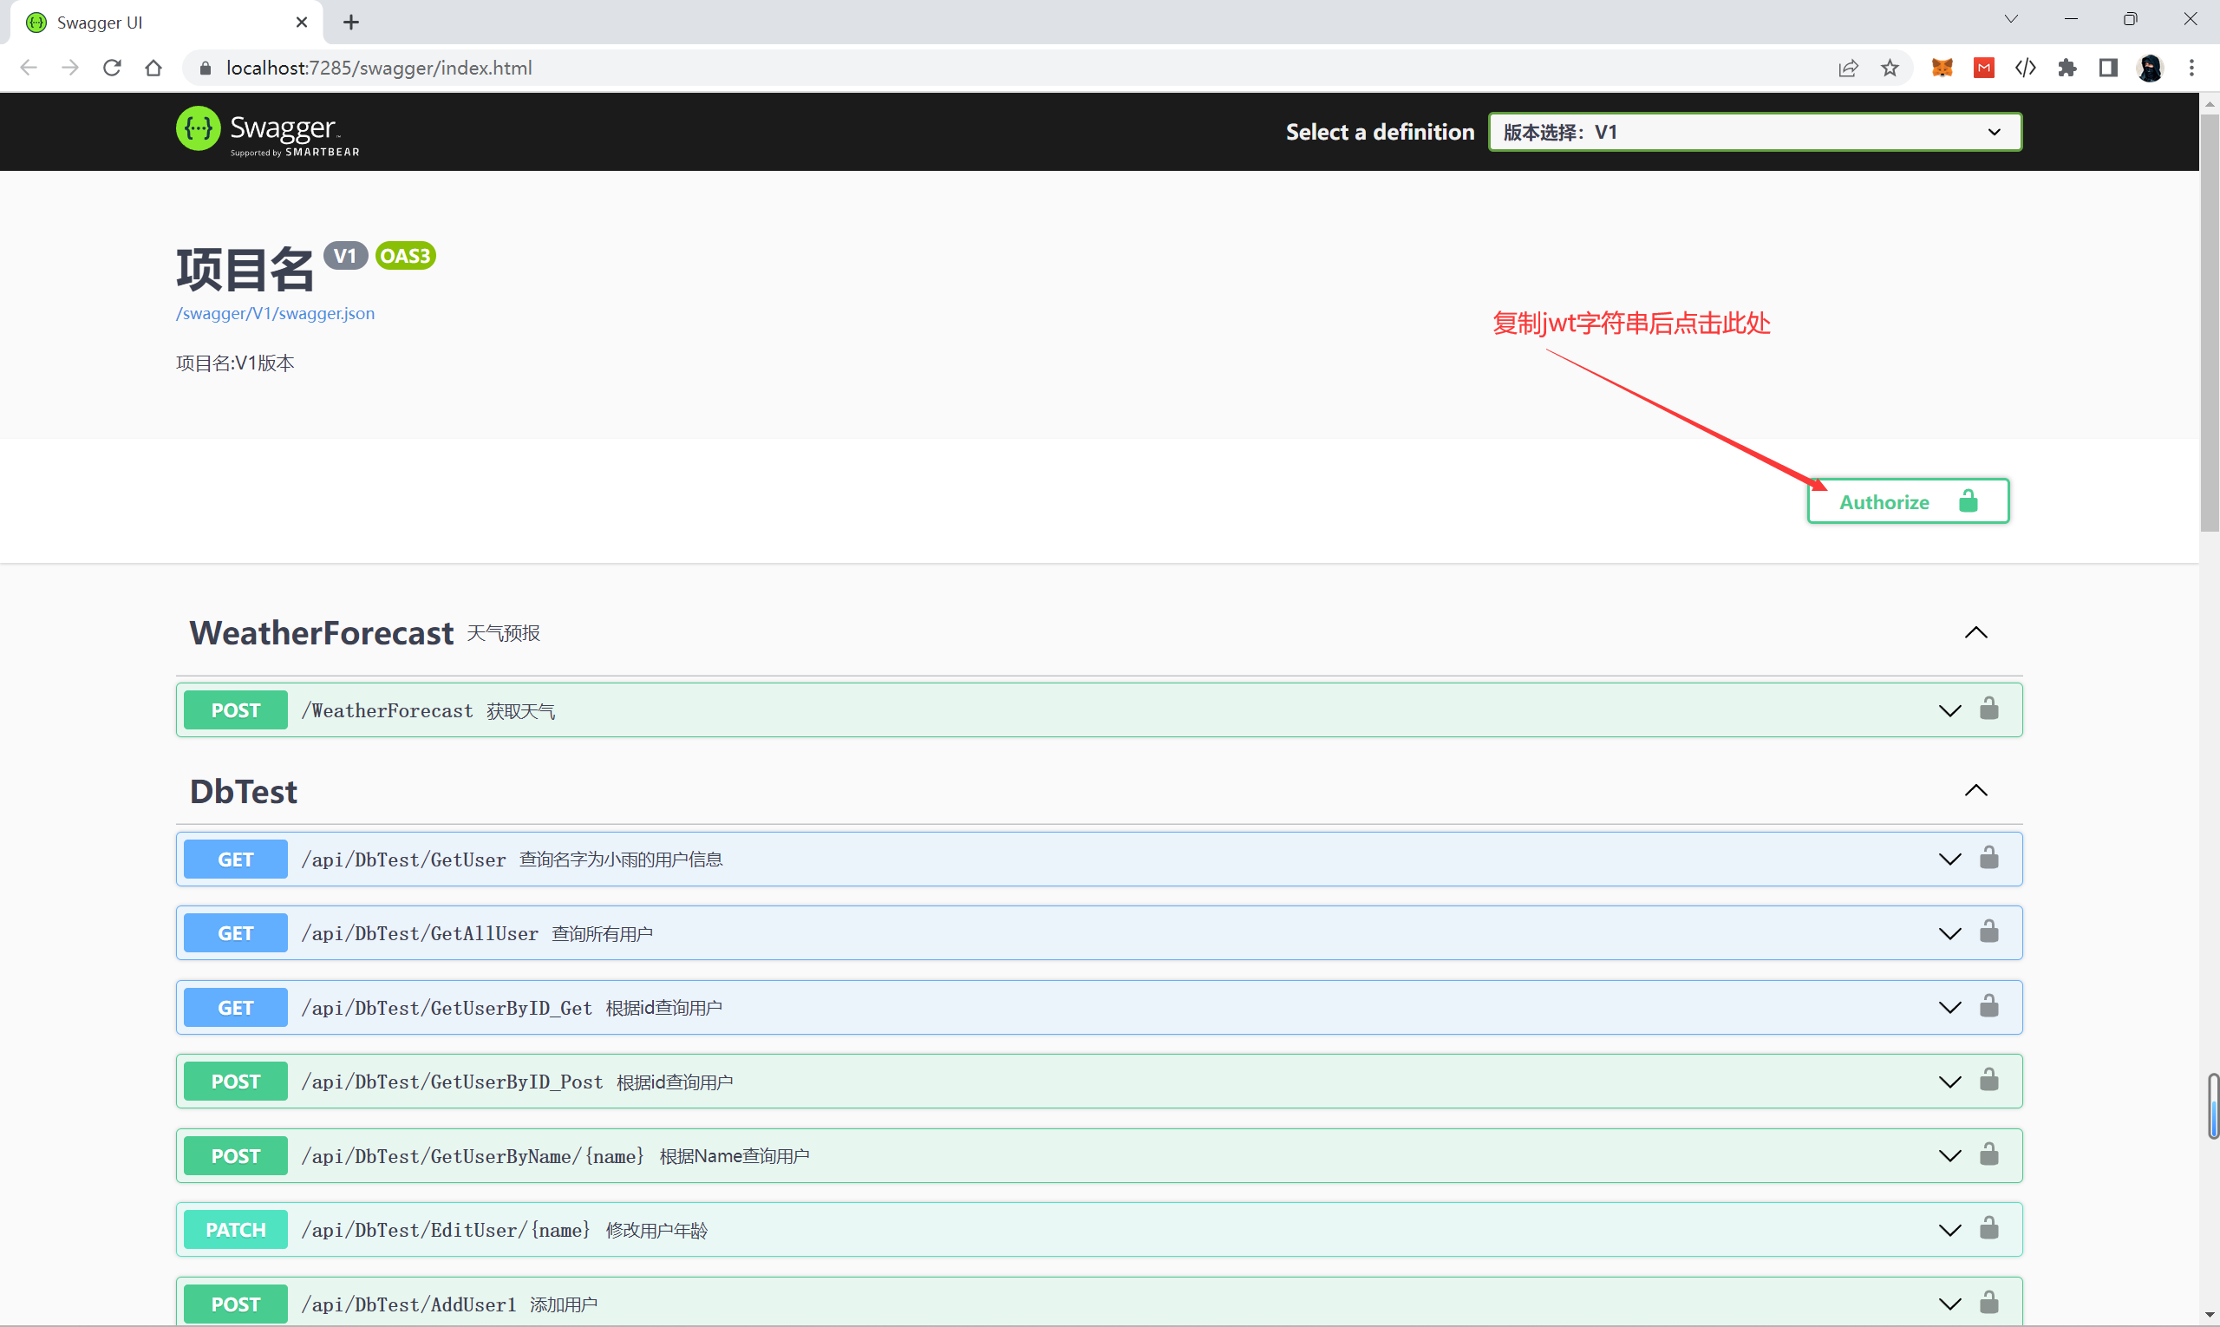Click lock icon on GetAllUser endpoint
The height and width of the screenshot is (1327, 2220).
point(1988,932)
